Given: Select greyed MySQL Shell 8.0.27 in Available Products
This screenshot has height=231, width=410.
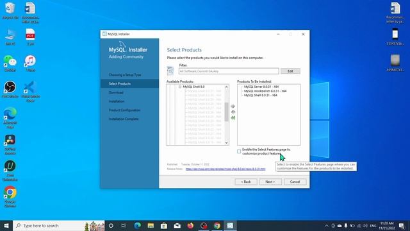Looking at the screenshot, I should pyautogui.click(x=204, y=108).
